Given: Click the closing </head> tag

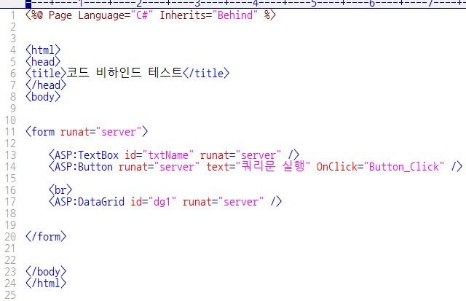Looking at the screenshot, I should [x=46, y=85].
